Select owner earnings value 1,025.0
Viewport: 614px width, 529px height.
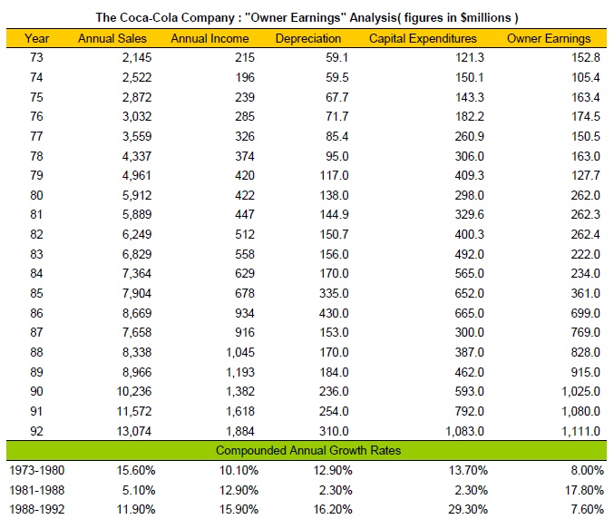[x=580, y=391]
